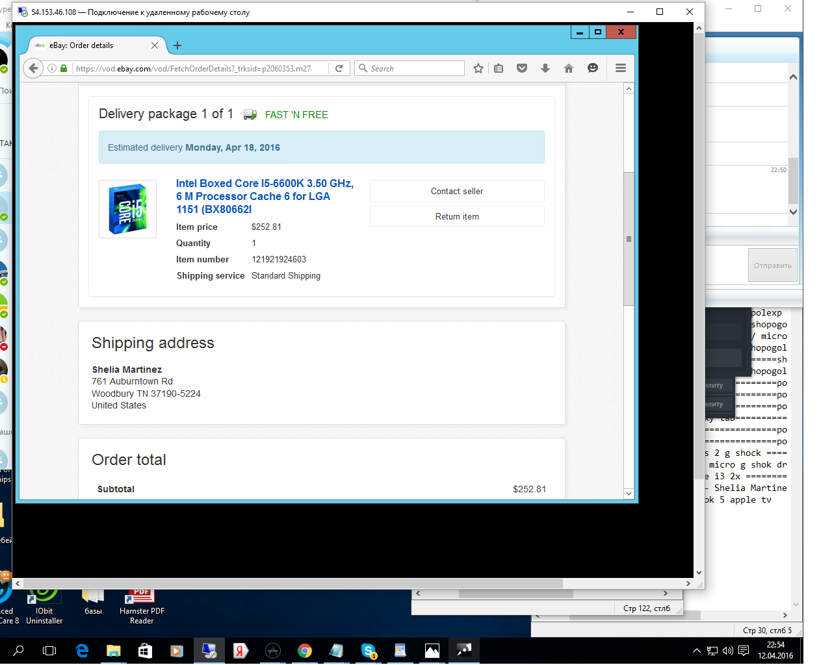The width and height of the screenshot is (832, 665).
Task: Click item number 121921924603
Action: click(279, 259)
